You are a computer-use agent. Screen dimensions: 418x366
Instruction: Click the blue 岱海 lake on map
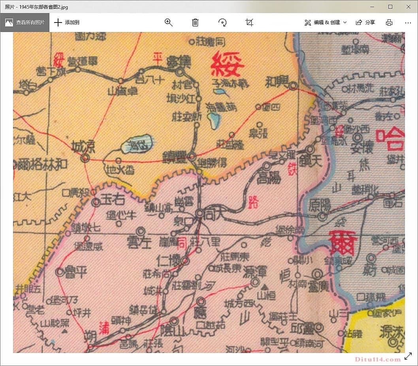coord(137,144)
